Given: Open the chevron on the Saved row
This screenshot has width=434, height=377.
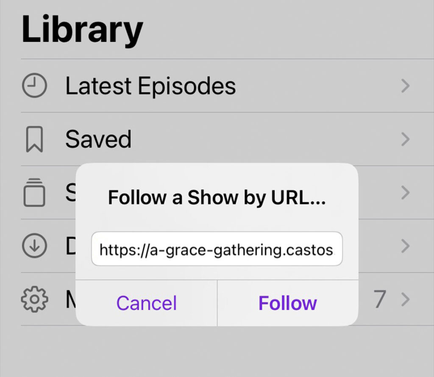Looking at the screenshot, I should (406, 140).
